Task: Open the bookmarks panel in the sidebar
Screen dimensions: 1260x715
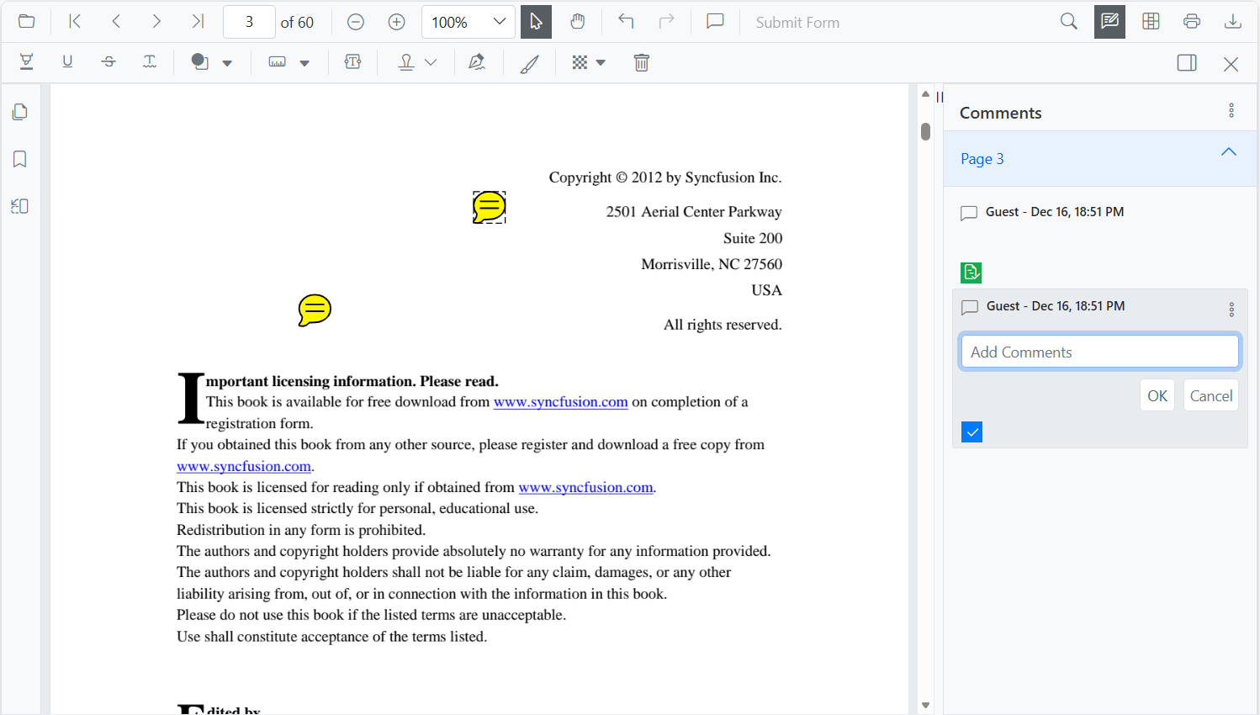Action: pyautogui.click(x=19, y=158)
